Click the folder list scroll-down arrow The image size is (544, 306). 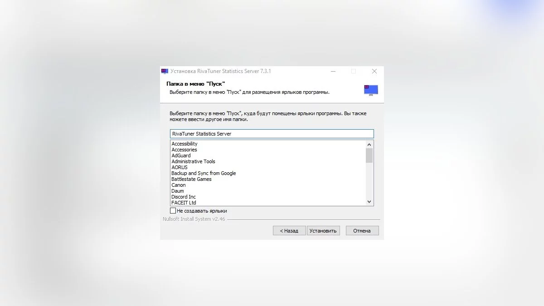tap(369, 202)
